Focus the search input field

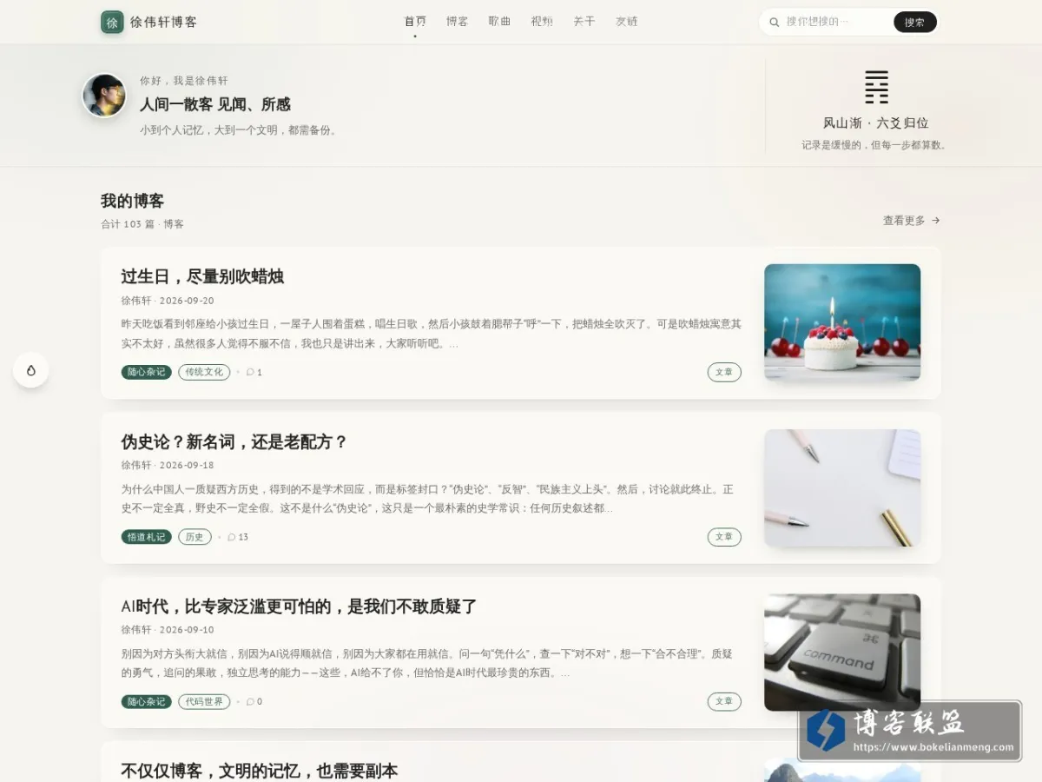click(x=836, y=23)
